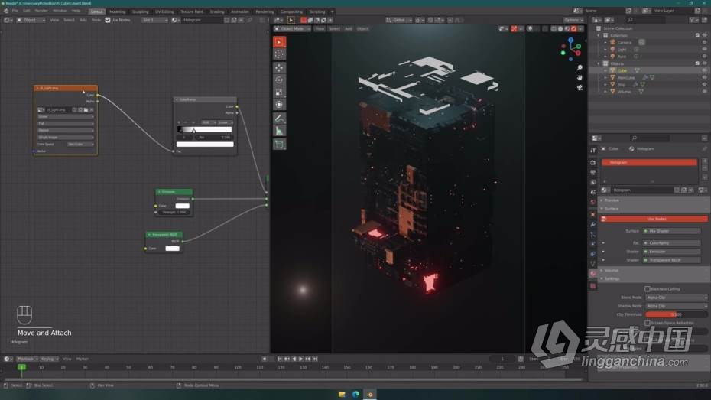Screen dimensions: 711x400
Task: Click the Emission node white color swatch
Action: 182,206
